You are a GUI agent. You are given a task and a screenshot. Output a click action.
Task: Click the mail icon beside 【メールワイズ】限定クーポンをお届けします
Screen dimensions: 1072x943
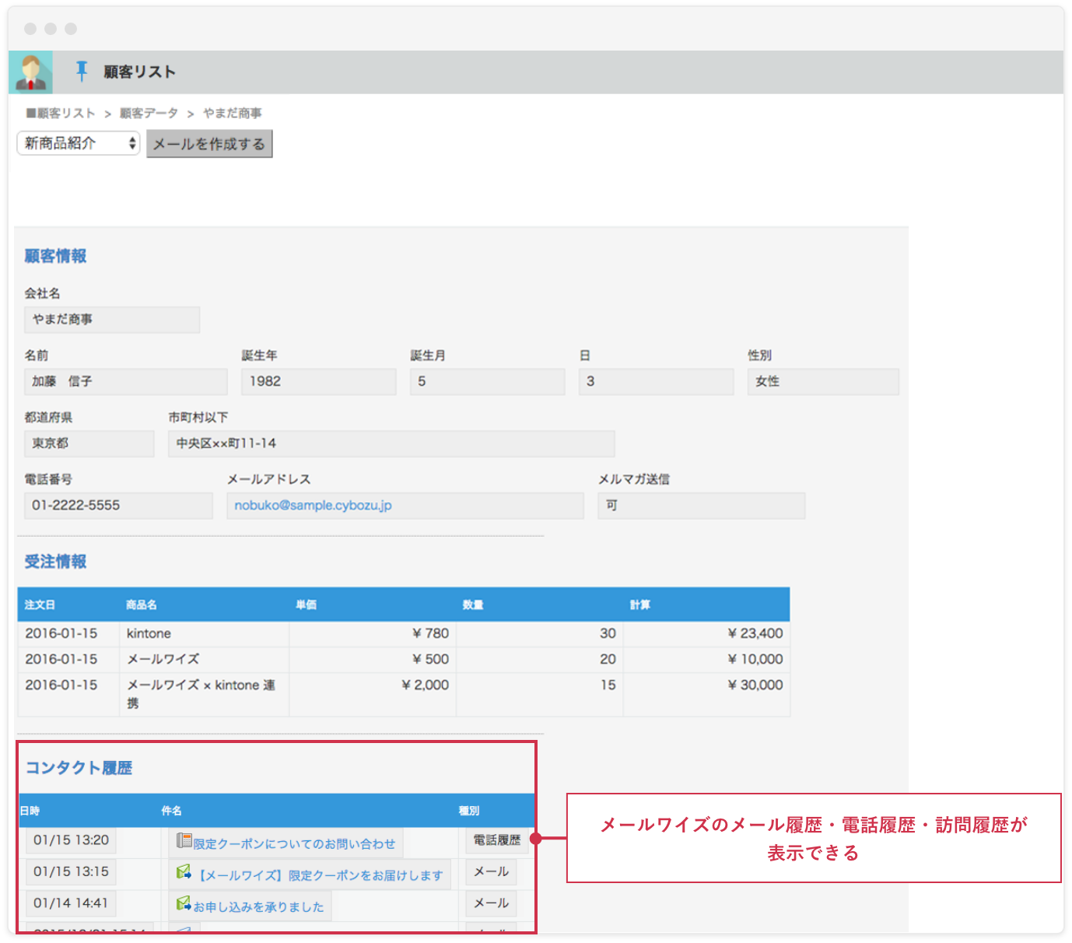[184, 871]
